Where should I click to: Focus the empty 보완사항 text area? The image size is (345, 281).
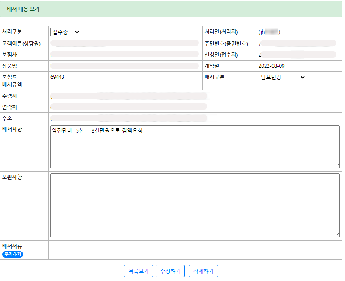pyautogui.click(x=195, y=205)
